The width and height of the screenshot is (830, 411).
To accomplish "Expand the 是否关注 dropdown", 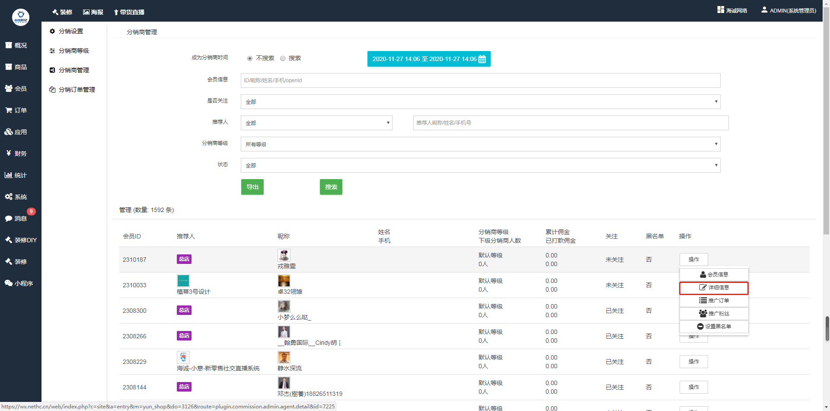I will click(x=480, y=102).
